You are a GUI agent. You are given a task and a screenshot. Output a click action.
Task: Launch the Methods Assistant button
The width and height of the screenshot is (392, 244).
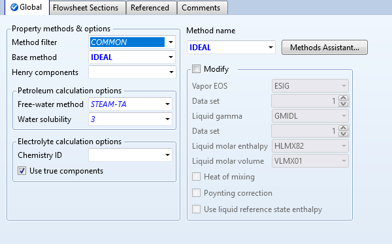(325, 47)
